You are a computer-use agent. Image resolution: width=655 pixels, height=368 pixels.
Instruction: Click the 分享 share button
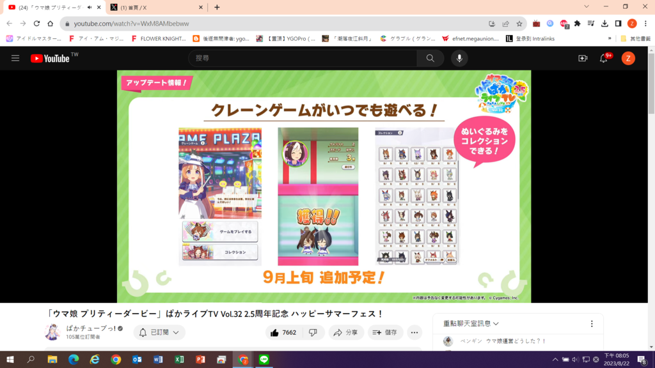click(345, 332)
